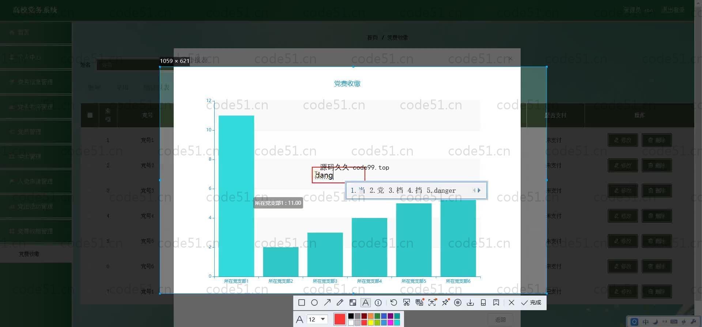Choose IME candidate 5. danger

point(441,191)
